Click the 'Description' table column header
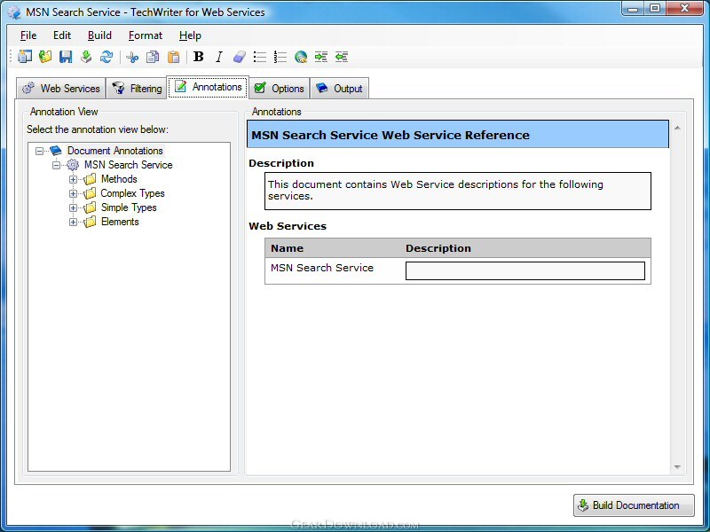 point(438,248)
